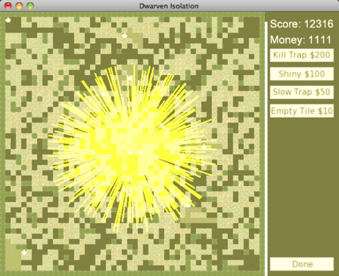The image size is (339, 276).
Task: Click the Dwarven Isolation title bar
Action: click(169, 5)
